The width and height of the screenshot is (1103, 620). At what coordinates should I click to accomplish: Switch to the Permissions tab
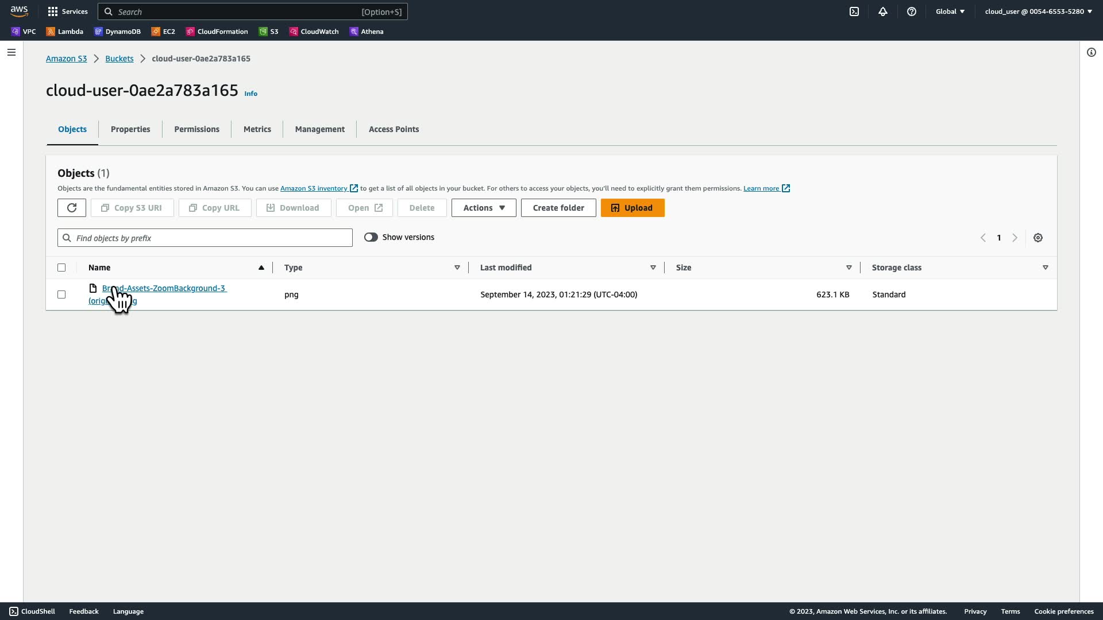(196, 129)
